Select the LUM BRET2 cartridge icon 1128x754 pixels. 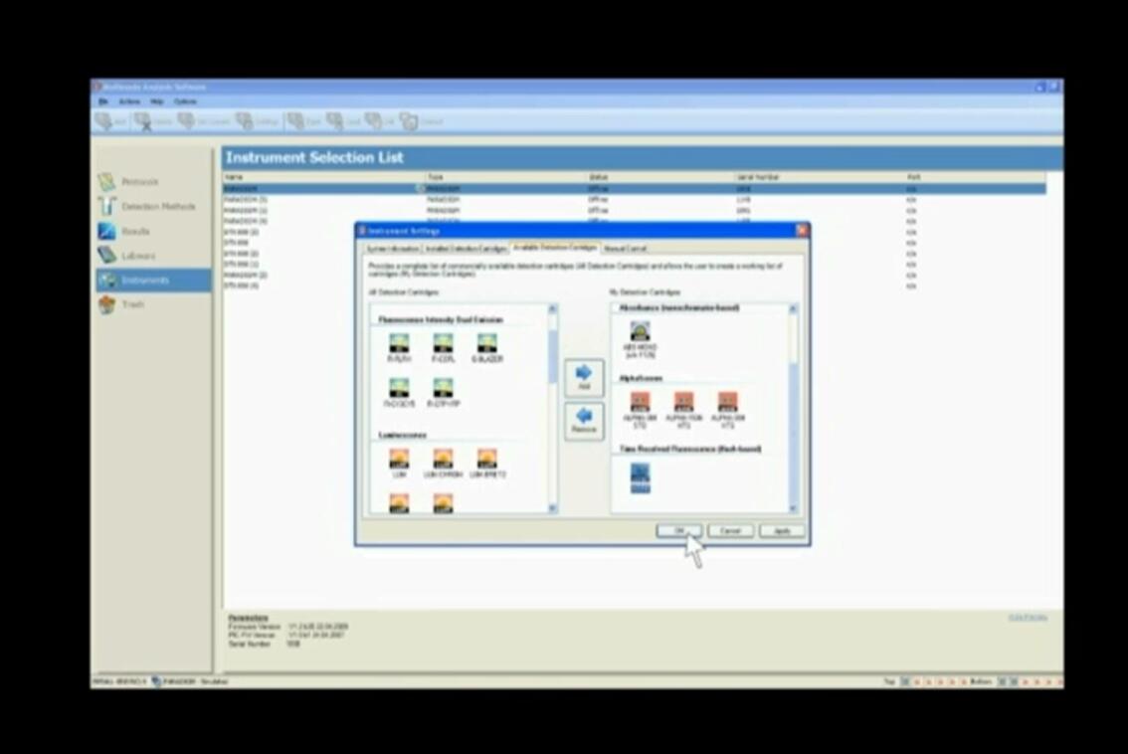pos(487,464)
